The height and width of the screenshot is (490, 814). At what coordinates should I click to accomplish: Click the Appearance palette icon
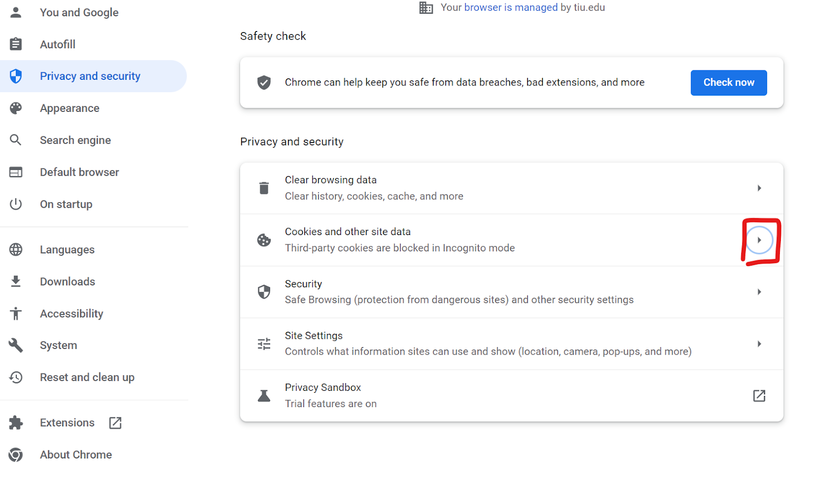point(16,108)
